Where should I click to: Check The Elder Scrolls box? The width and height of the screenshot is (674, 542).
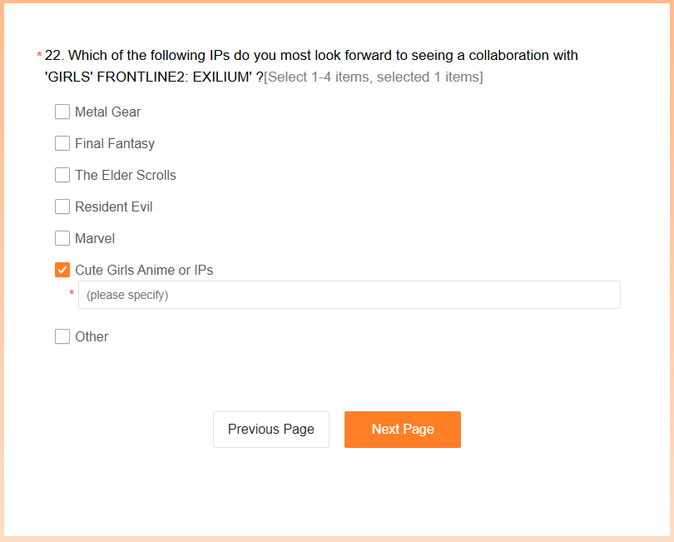pos(62,175)
